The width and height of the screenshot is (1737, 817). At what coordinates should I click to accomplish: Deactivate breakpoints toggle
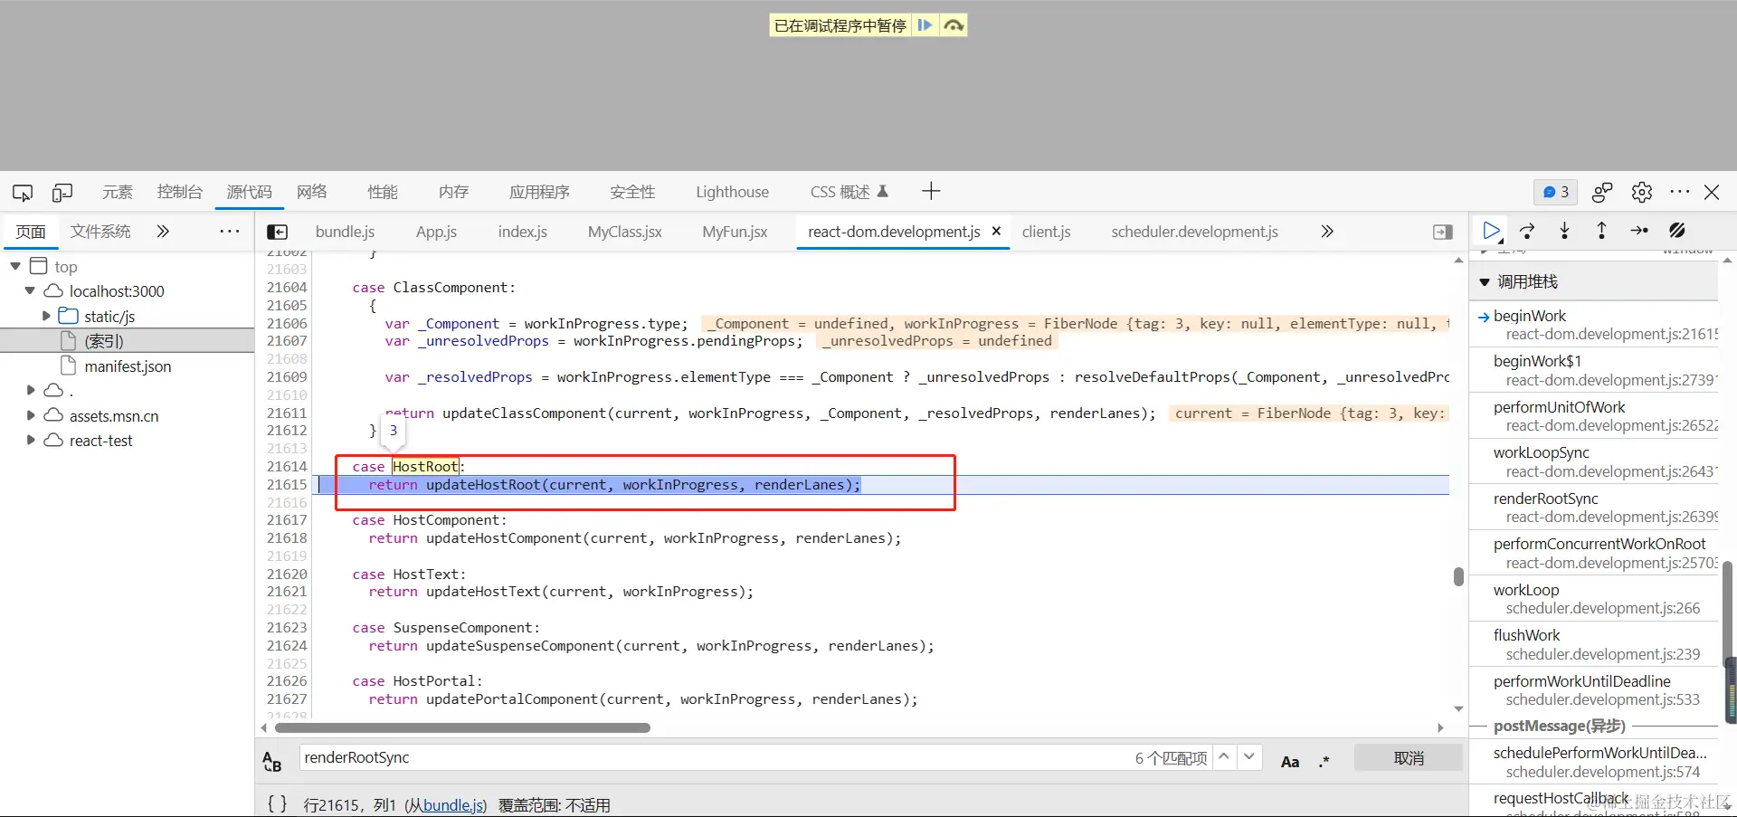coord(1677,231)
